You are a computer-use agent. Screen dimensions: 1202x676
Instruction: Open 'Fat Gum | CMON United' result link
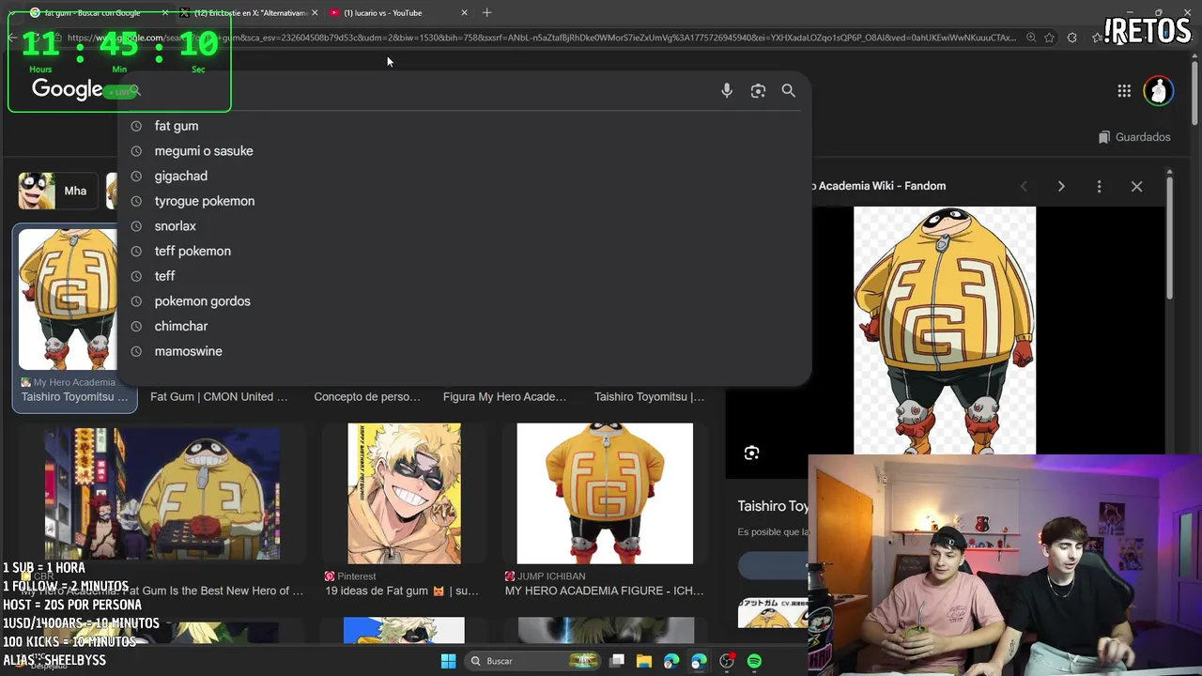(219, 397)
